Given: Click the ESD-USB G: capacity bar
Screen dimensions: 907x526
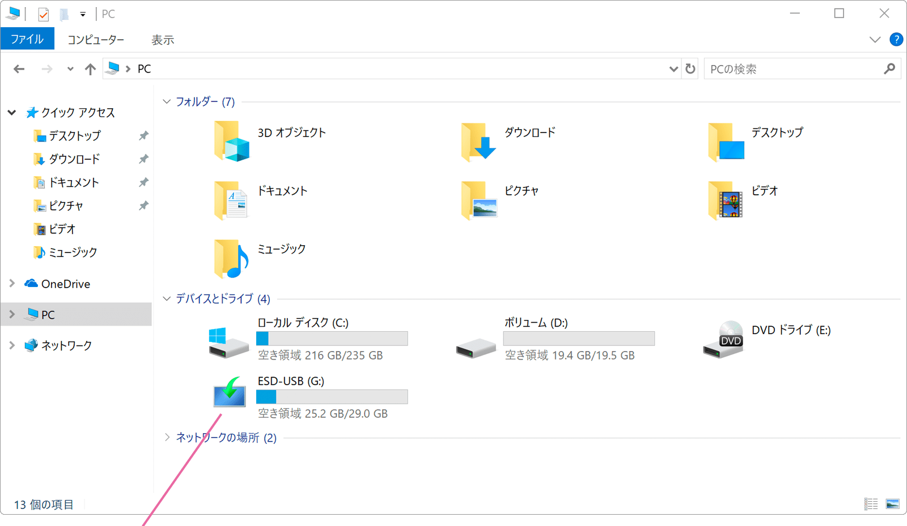Looking at the screenshot, I should pyautogui.click(x=332, y=397).
